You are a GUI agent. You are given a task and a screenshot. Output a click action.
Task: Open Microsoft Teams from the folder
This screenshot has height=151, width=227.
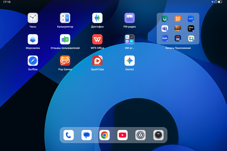pyautogui.click(x=165, y=28)
